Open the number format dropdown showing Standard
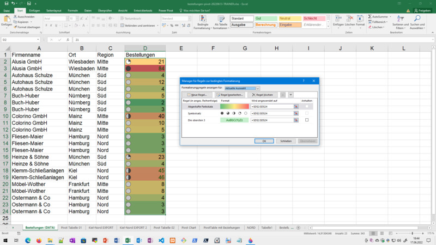Viewport: 436px width, 245px height. [189, 19]
